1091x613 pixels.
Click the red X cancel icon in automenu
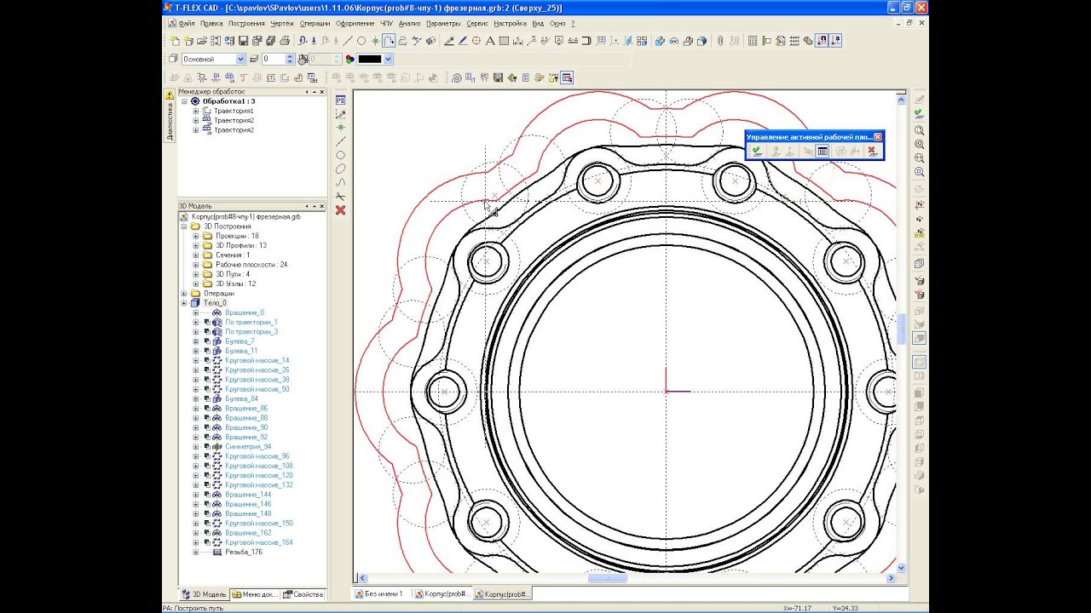(341, 210)
